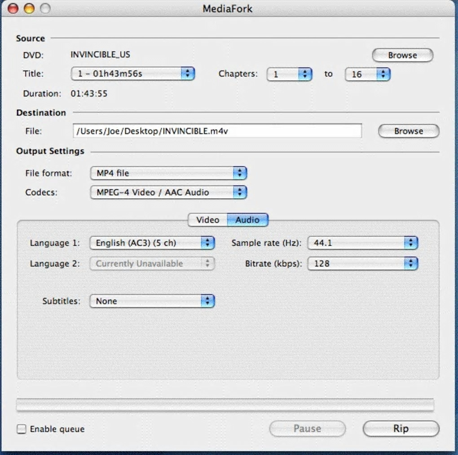Open the starting chapter dropdown
458x455 pixels.
(x=290, y=74)
